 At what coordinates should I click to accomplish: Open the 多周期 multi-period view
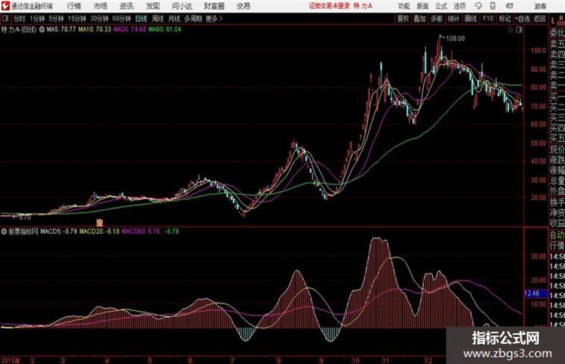(193, 19)
